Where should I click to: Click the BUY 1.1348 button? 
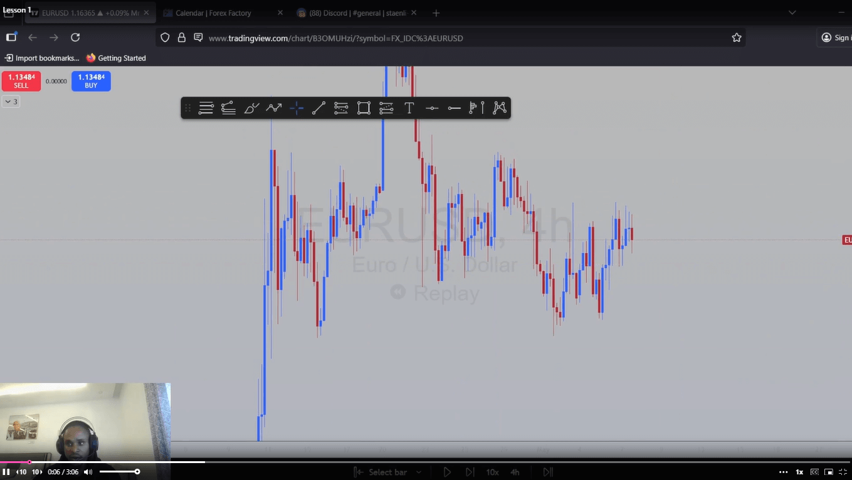tap(90, 81)
